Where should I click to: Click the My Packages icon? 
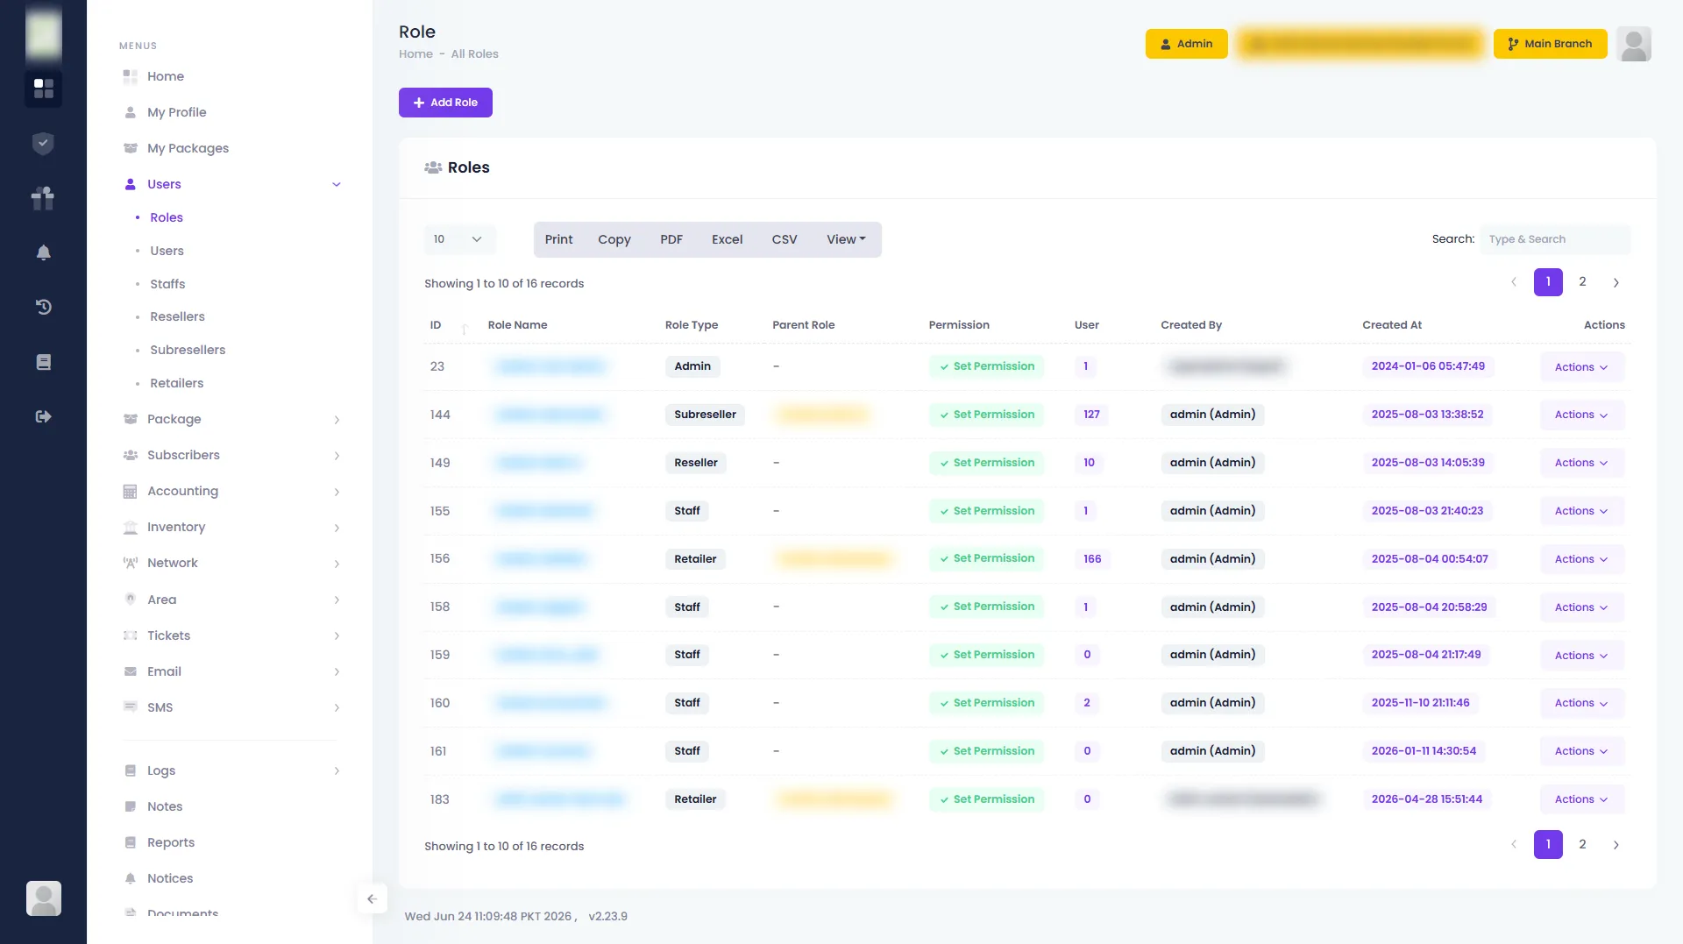(131, 148)
